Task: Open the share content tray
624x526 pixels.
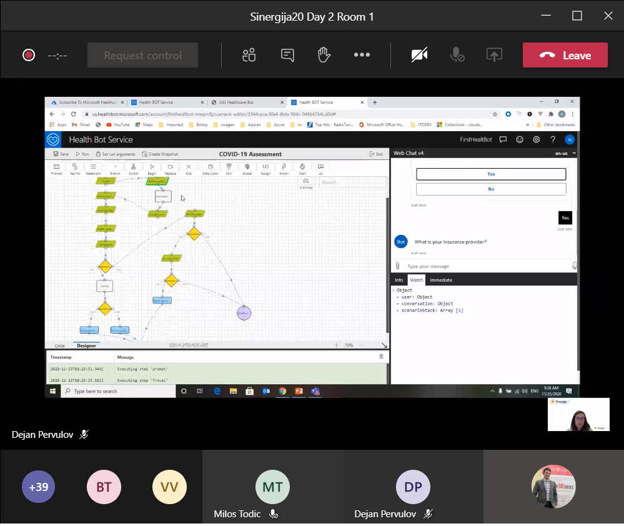Action: (x=494, y=55)
